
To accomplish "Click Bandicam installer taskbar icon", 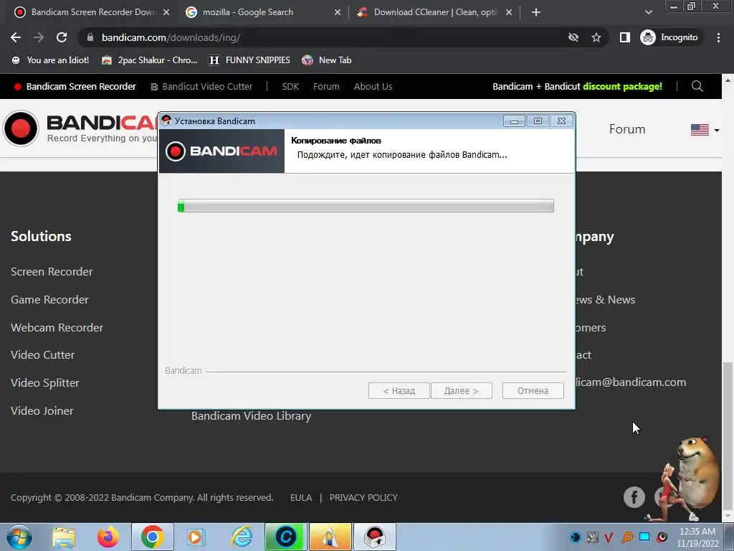I will [374, 537].
